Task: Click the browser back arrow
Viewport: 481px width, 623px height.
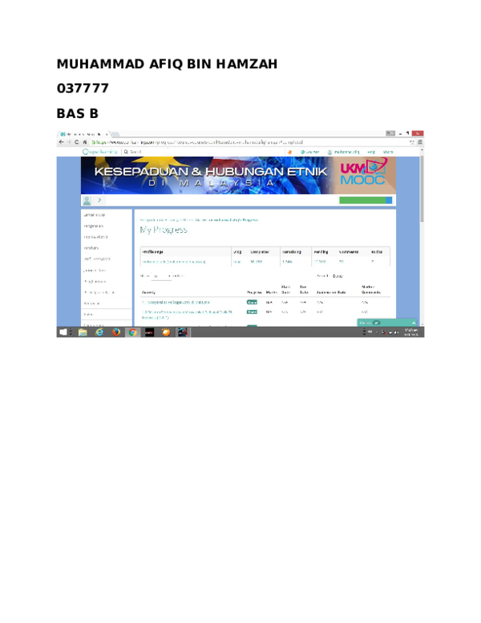Action: (61, 142)
